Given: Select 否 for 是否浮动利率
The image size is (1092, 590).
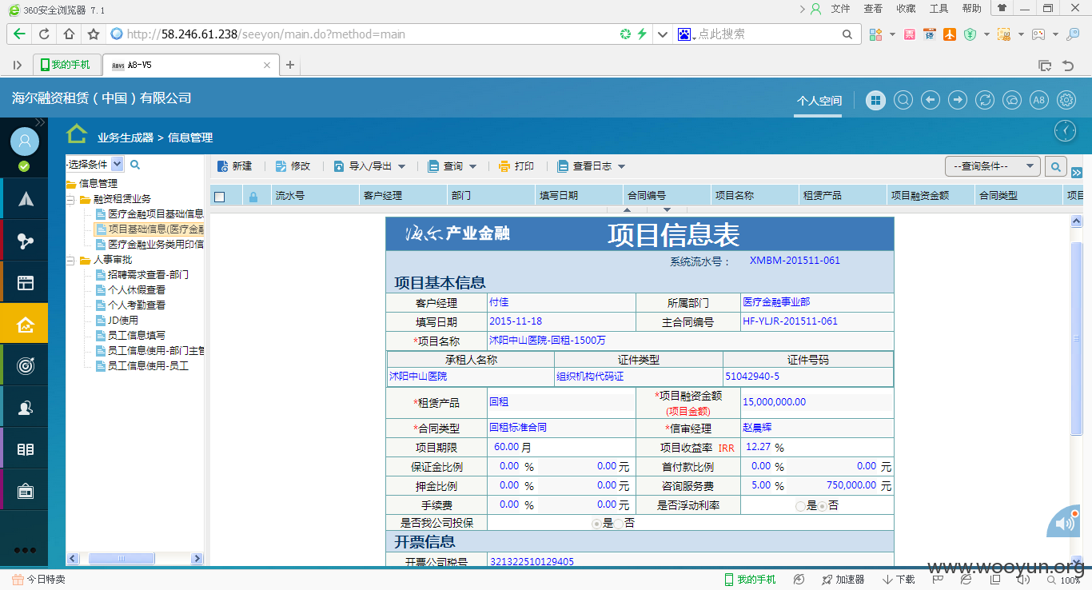Looking at the screenshot, I should coord(823,506).
